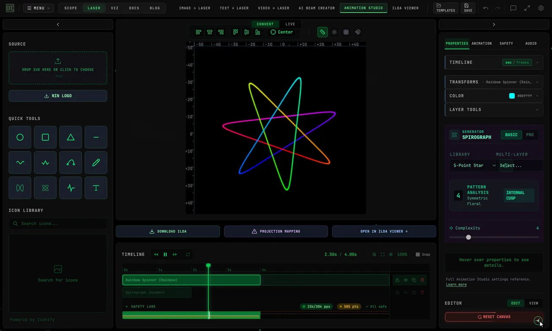Select the pencil freehand draw tool
The image size is (552, 331).
tap(96, 162)
